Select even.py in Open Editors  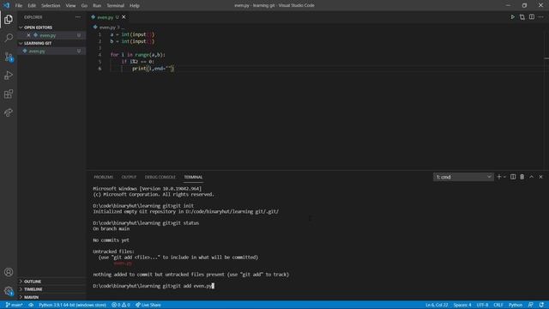[x=51, y=35]
